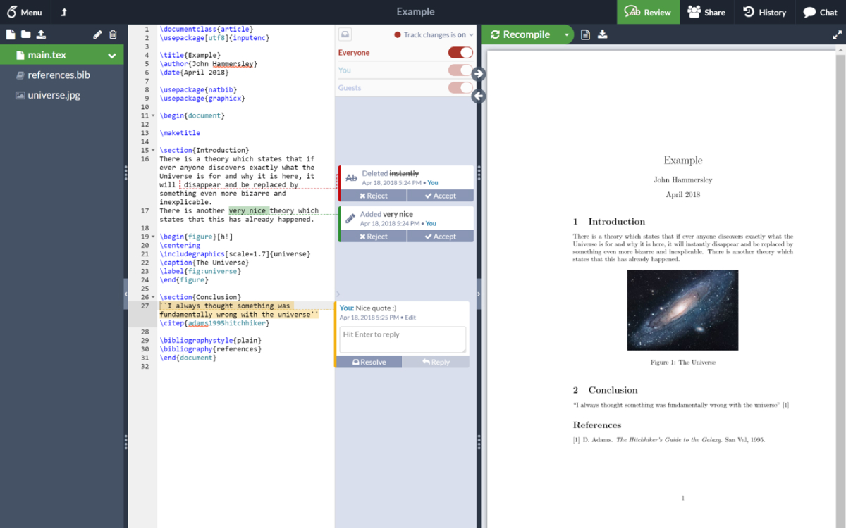This screenshot has height=528, width=846.
Task: Collapse the Track changes settings chevron
Action: point(471,34)
